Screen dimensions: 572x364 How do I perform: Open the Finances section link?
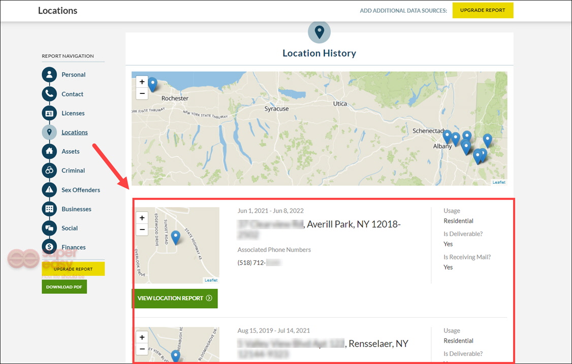pyautogui.click(x=73, y=247)
